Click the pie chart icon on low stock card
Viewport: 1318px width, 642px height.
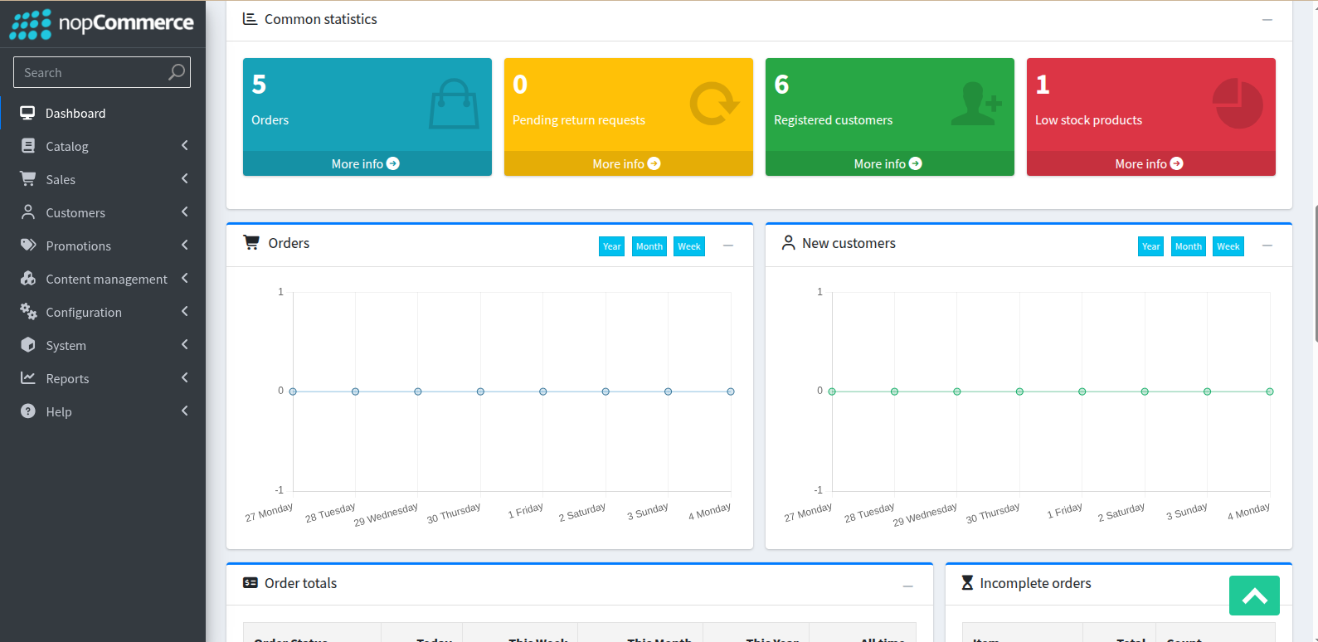(x=1238, y=103)
